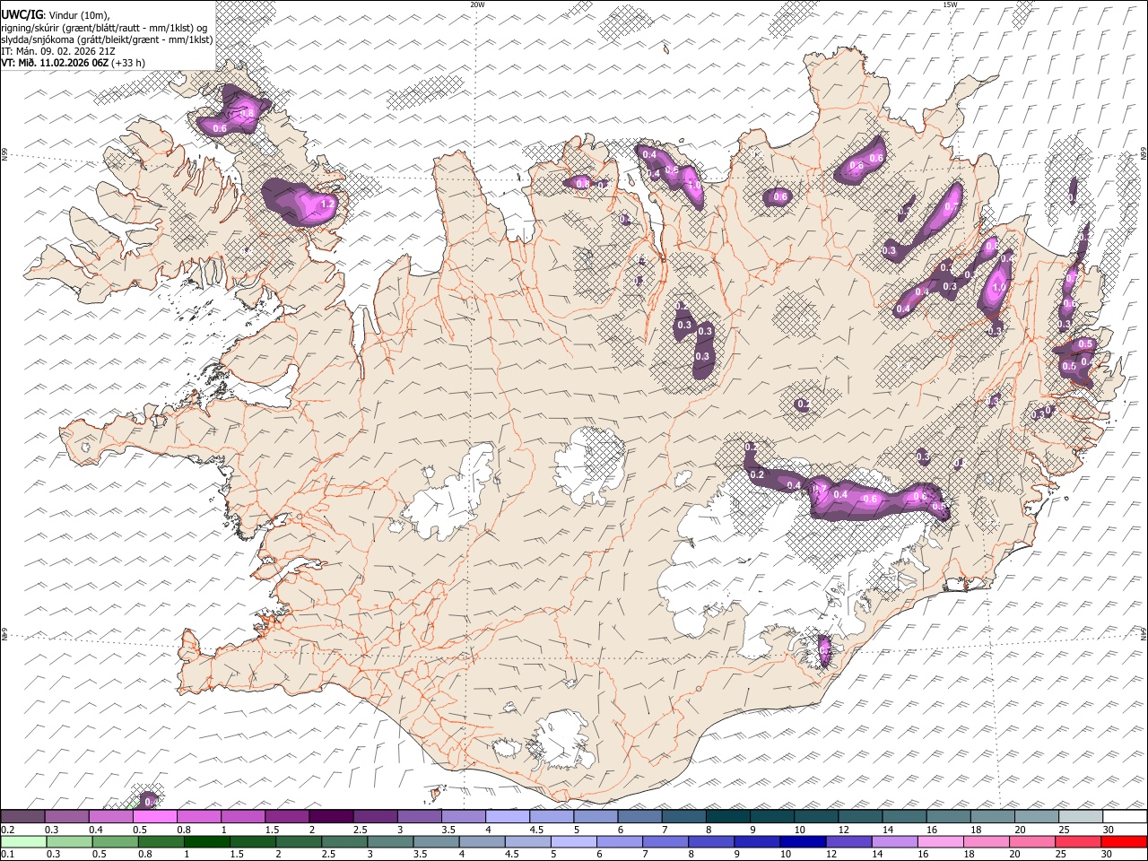Click upper legend swatch between 3 and 3.5

coord(420,816)
